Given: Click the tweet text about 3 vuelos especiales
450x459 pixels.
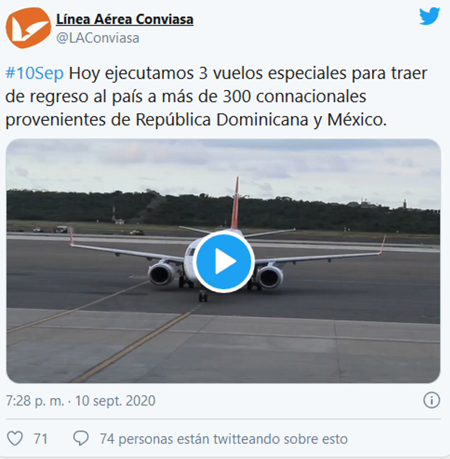Looking at the screenshot, I should [x=216, y=97].
